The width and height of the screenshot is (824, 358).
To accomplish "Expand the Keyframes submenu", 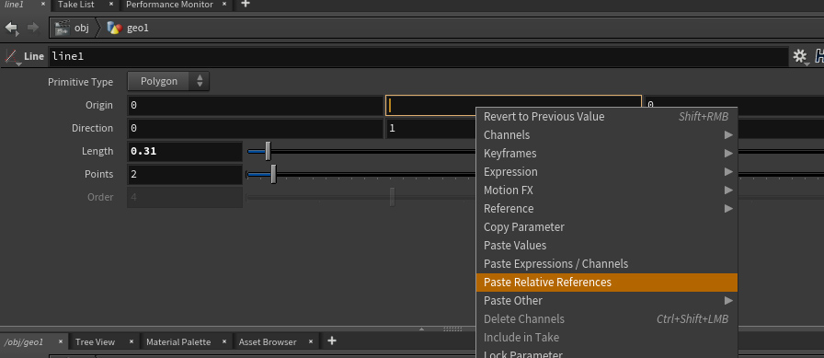I will tap(606, 154).
